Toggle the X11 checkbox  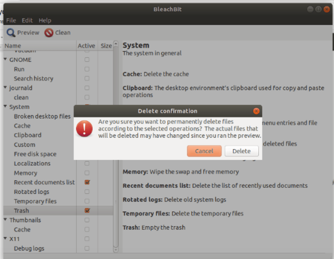[87, 239]
